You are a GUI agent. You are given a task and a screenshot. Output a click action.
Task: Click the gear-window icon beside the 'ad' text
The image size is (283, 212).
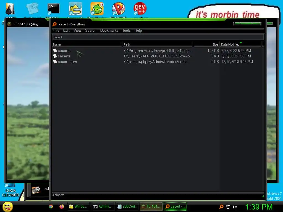click(36, 190)
